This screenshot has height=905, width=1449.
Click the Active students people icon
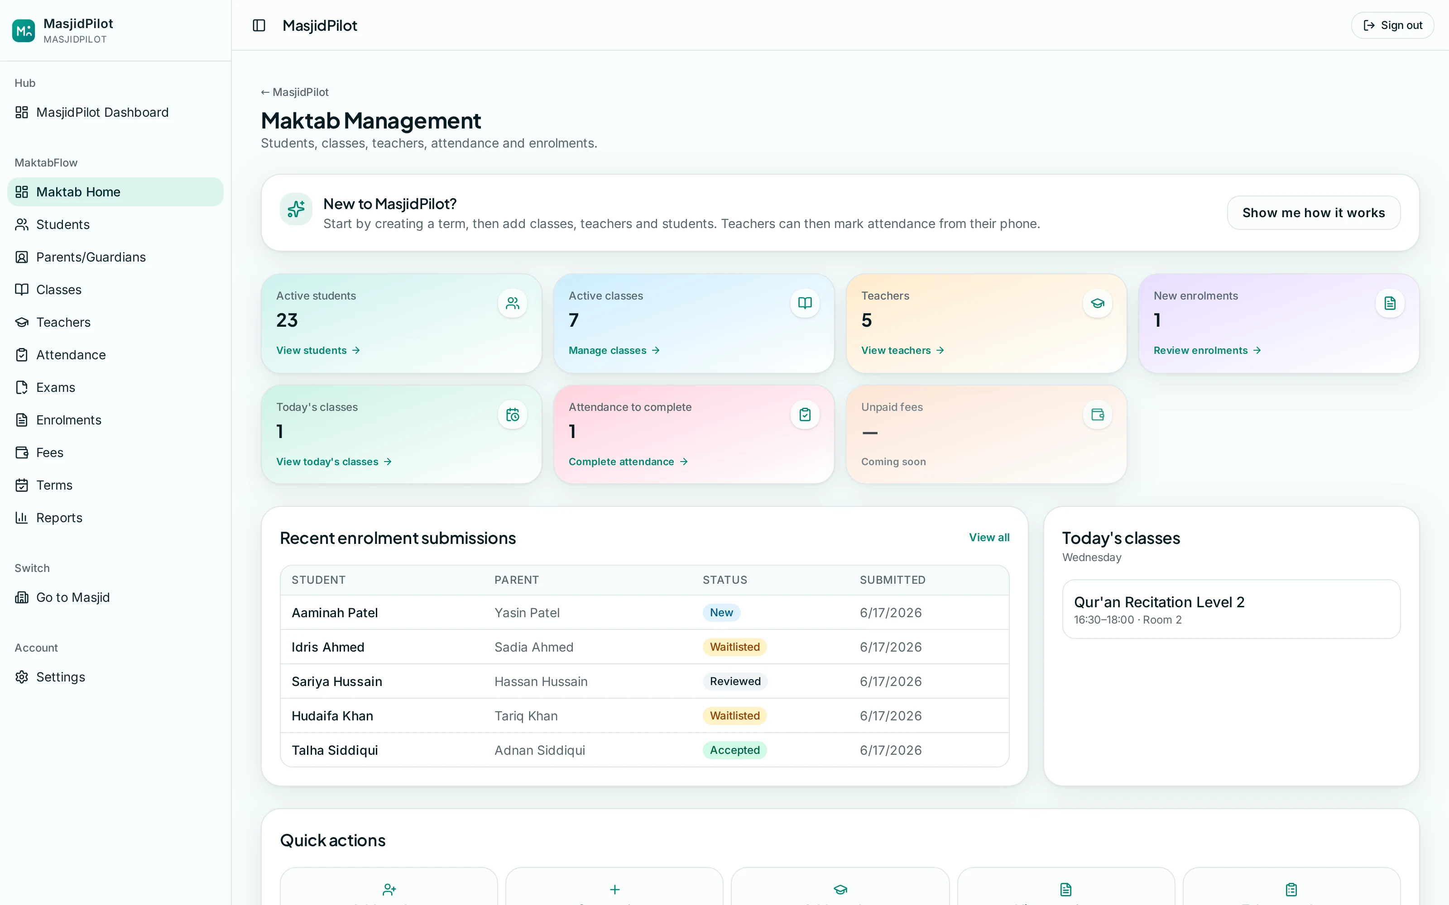point(512,304)
